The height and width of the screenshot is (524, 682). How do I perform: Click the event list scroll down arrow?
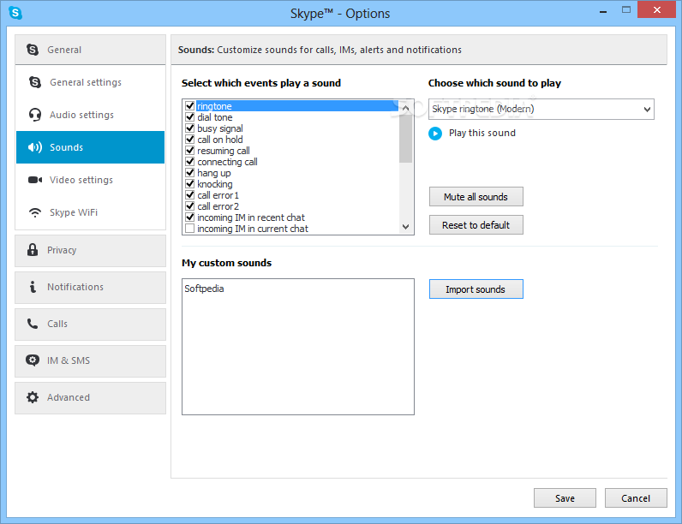(x=405, y=226)
